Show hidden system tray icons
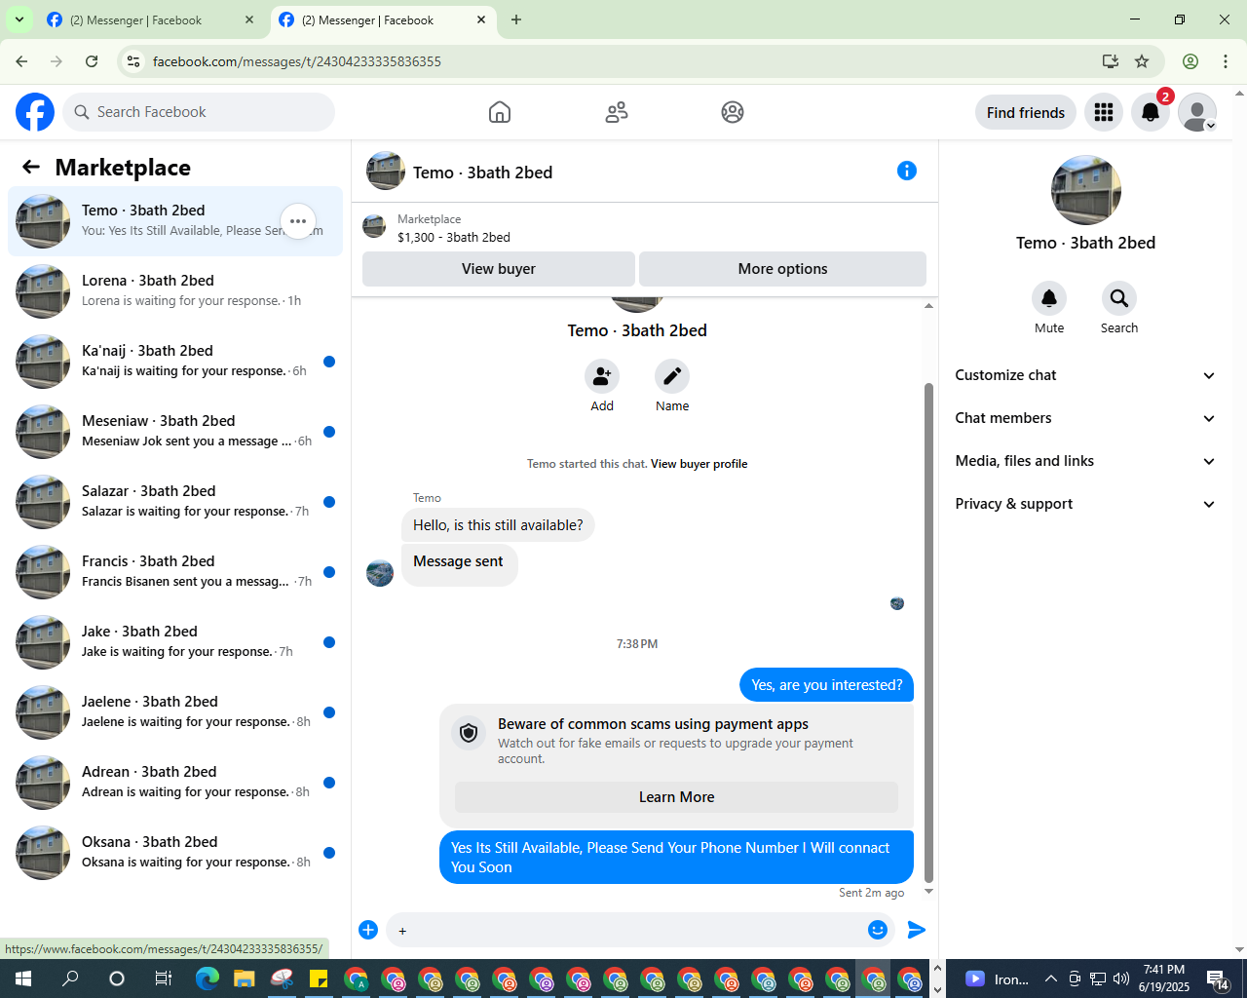1247x998 pixels. coord(1050,979)
